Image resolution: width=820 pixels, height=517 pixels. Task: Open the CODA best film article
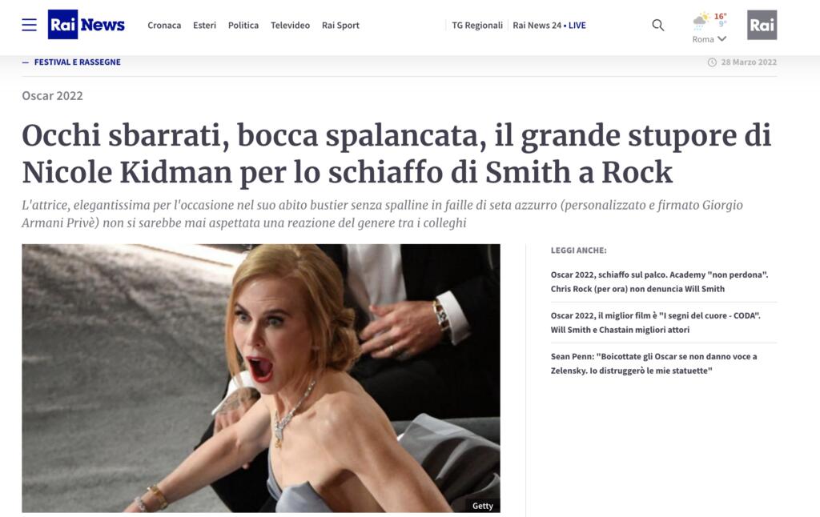pos(655,323)
